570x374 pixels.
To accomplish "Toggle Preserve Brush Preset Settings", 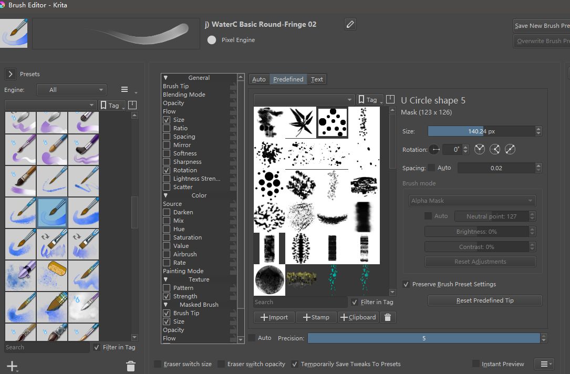I will [x=406, y=284].
